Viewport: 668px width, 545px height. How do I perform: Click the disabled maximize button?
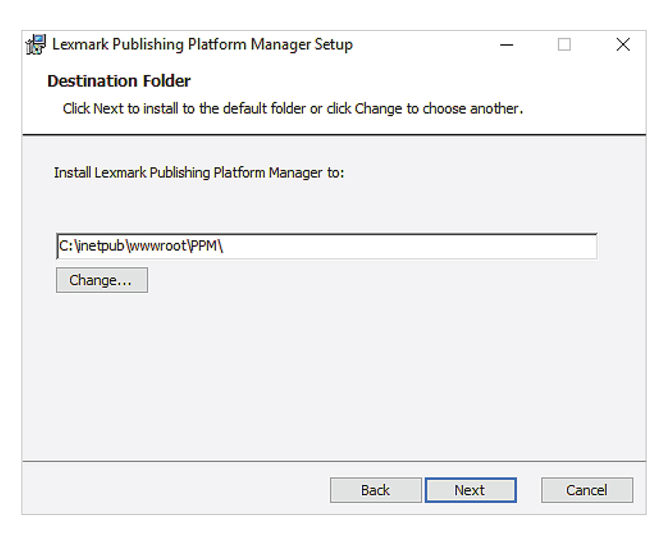564,45
